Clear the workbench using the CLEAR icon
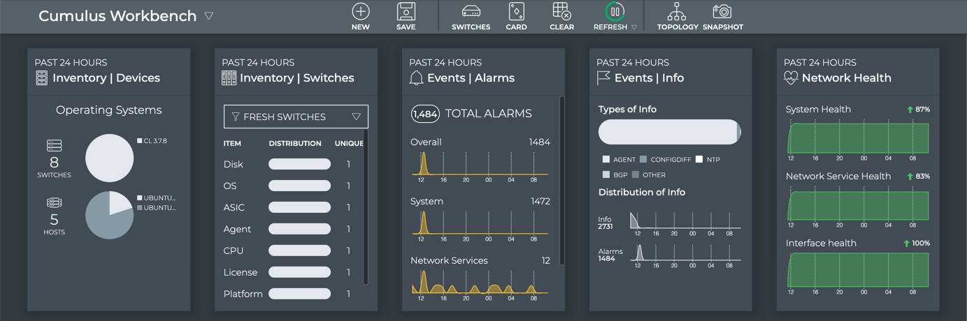967x321 pixels. (x=561, y=12)
